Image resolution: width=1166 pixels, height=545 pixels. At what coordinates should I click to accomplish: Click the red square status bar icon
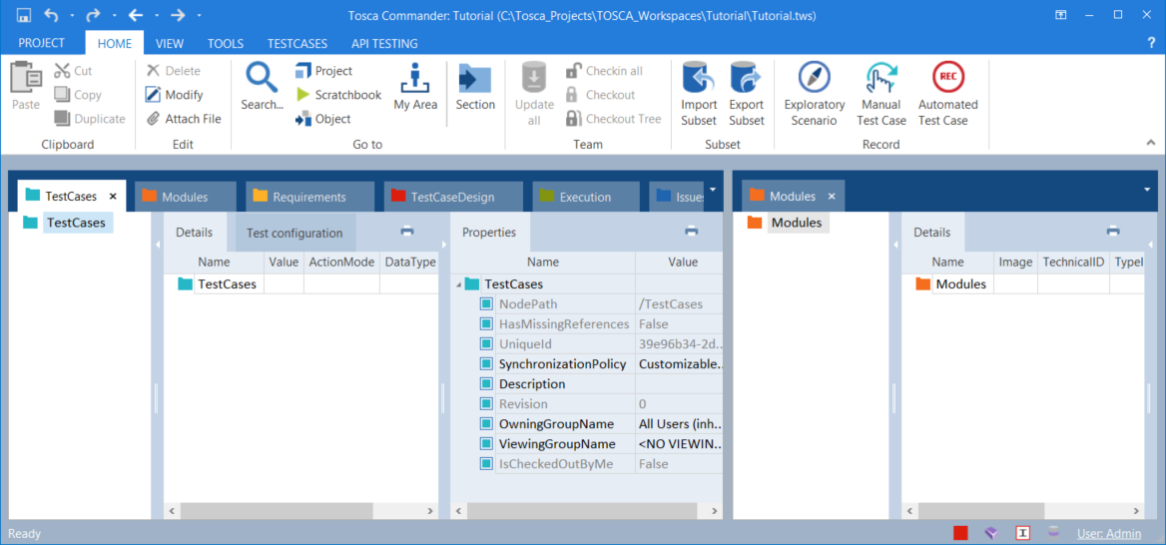pos(960,533)
